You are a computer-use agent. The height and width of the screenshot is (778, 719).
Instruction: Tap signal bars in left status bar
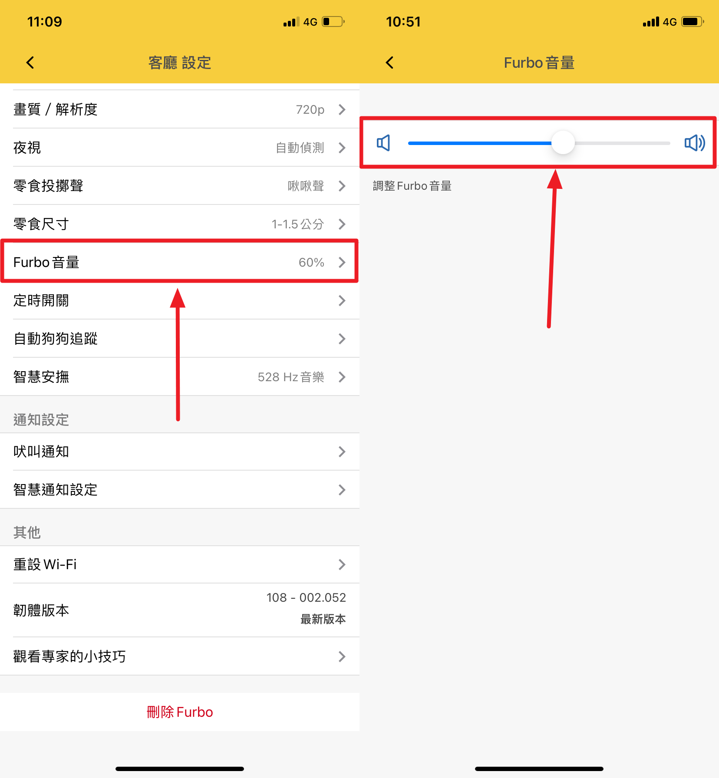point(291,22)
